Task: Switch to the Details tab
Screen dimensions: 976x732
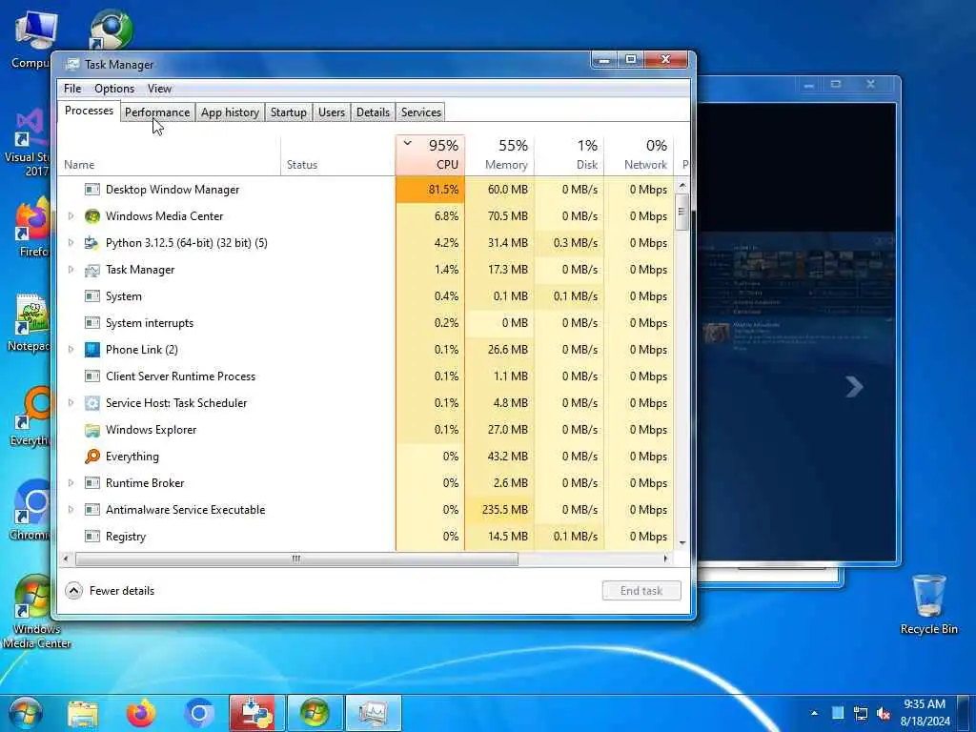Action: point(373,112)
